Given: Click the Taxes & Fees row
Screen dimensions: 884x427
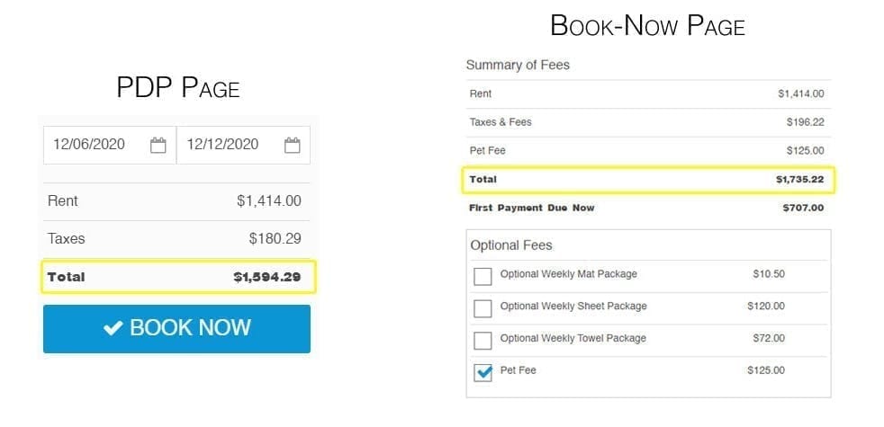Looking at the screenshot, I should (647, 122).
